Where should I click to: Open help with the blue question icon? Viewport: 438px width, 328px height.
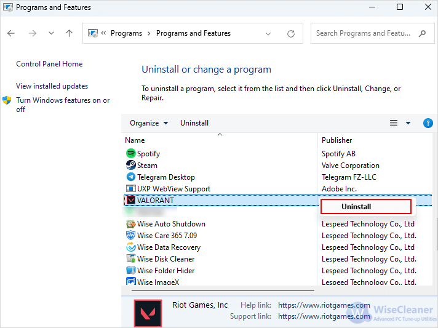pyautogui.click(x=428, y=123)
